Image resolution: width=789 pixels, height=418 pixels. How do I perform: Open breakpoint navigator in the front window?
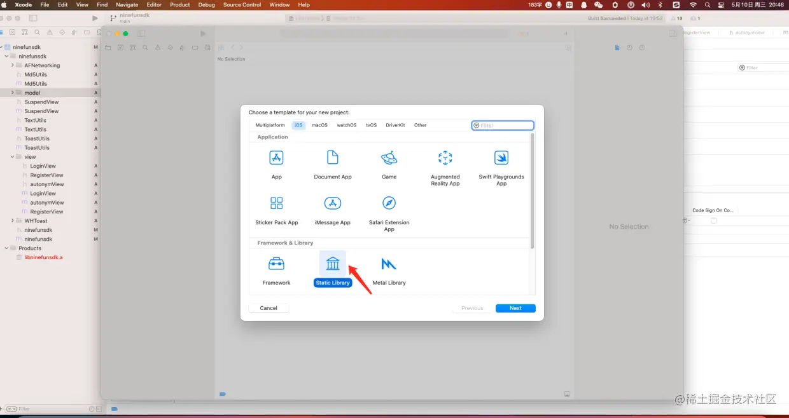195,48
